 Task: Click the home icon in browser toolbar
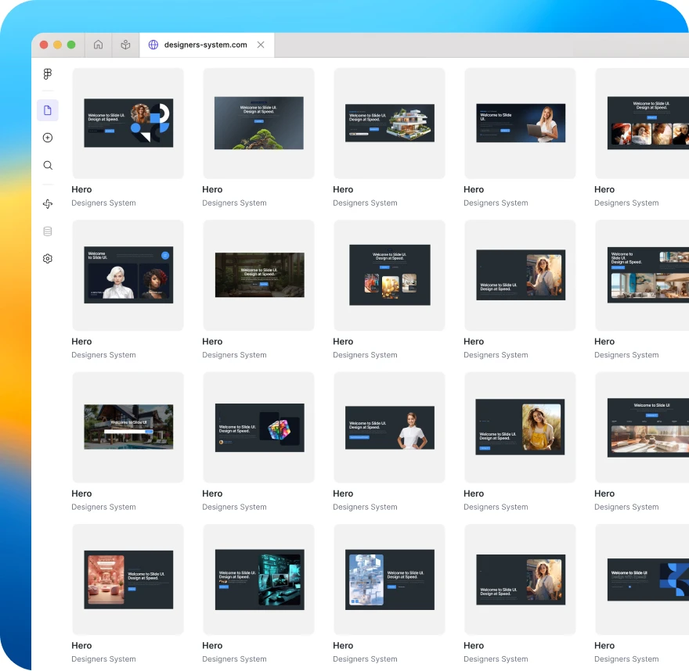click(98, 45)
